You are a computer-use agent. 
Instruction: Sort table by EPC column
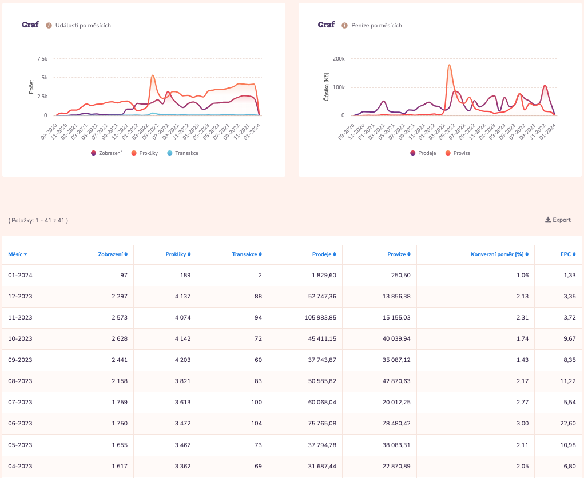tap(569, 254)
